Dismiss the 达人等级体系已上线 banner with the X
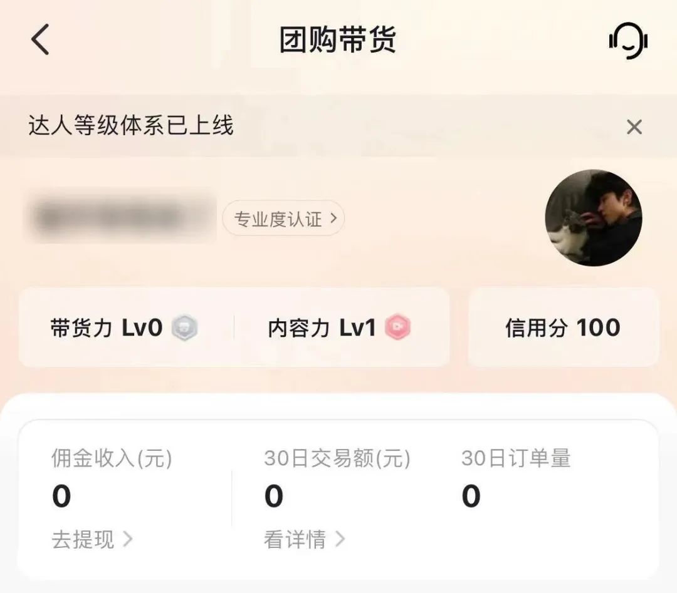 coord(635,126)
